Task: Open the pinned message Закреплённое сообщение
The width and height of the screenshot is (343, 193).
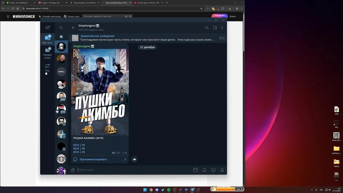Action: pyautogui.click(x=147, y=38)
